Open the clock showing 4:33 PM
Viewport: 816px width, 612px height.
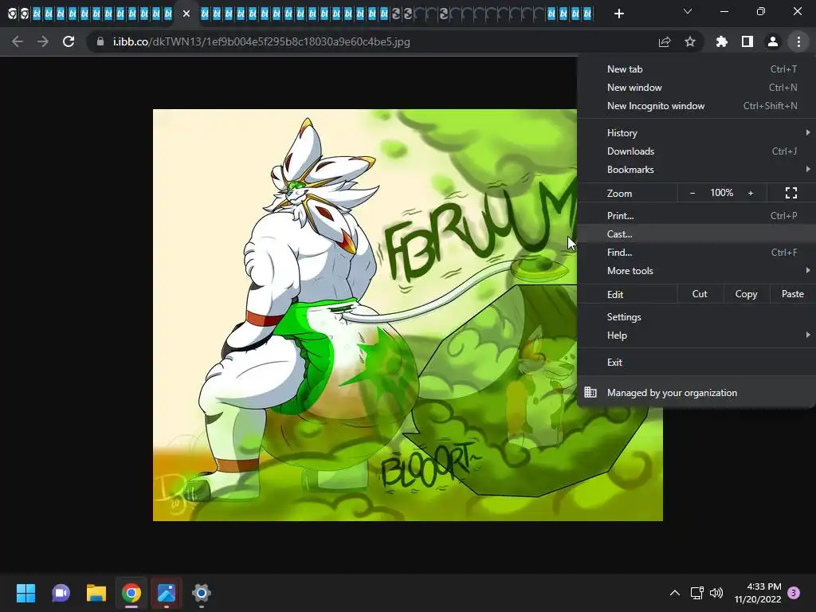[x=758, y=593]
